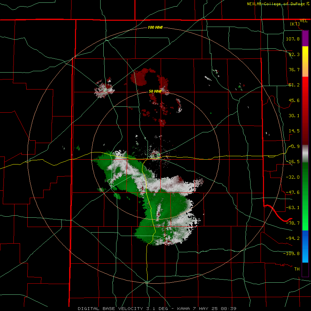Select the -32.0 legend value
311x311 pixels.
(293, 177)
